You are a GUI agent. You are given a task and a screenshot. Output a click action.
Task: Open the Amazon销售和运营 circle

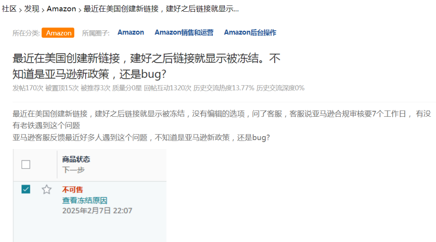[184, 33]
